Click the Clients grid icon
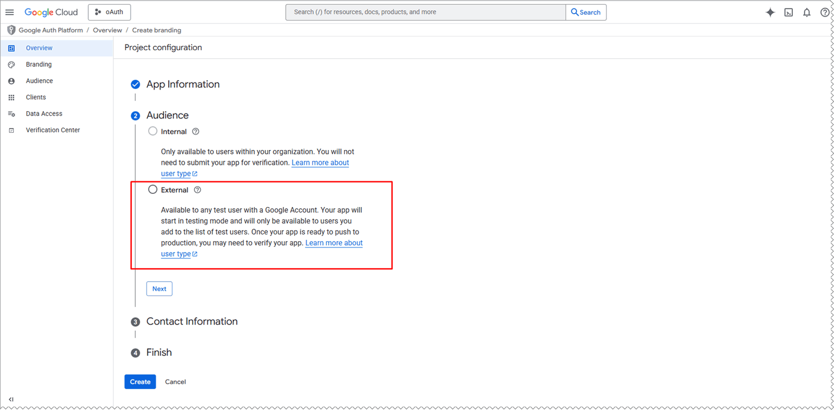The image size is (834, 410). [11, 98]
